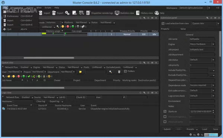This screenshot has width=223, height=138.
Task: Click the Load button in Submission panel
Action: tap(204, 129)
